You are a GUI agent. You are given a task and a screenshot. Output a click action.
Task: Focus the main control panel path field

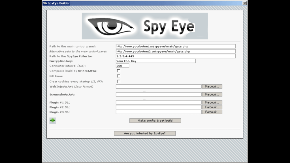click(176, 46)
